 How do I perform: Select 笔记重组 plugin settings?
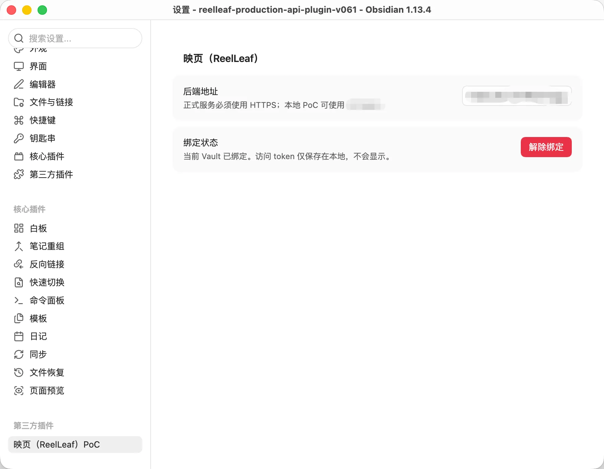(75, 246)
